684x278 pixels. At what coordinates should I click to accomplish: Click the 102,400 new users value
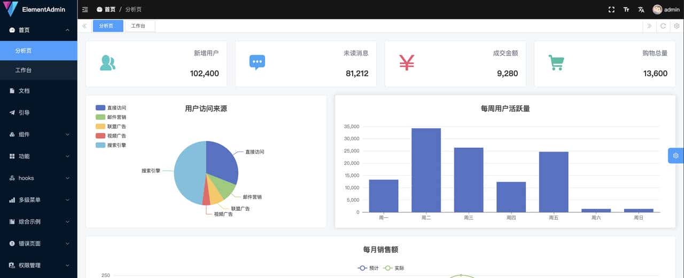point(205,74)
